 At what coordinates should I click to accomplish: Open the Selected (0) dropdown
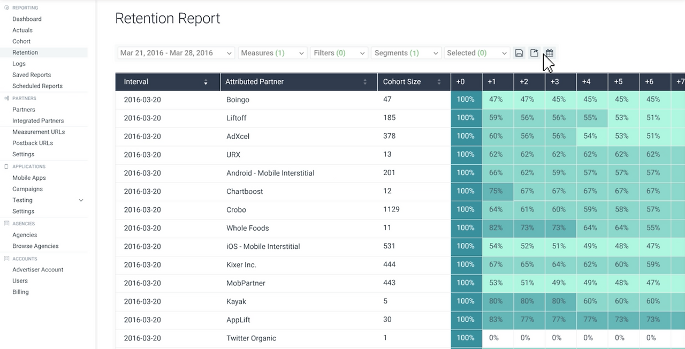[x=477, y=53]
